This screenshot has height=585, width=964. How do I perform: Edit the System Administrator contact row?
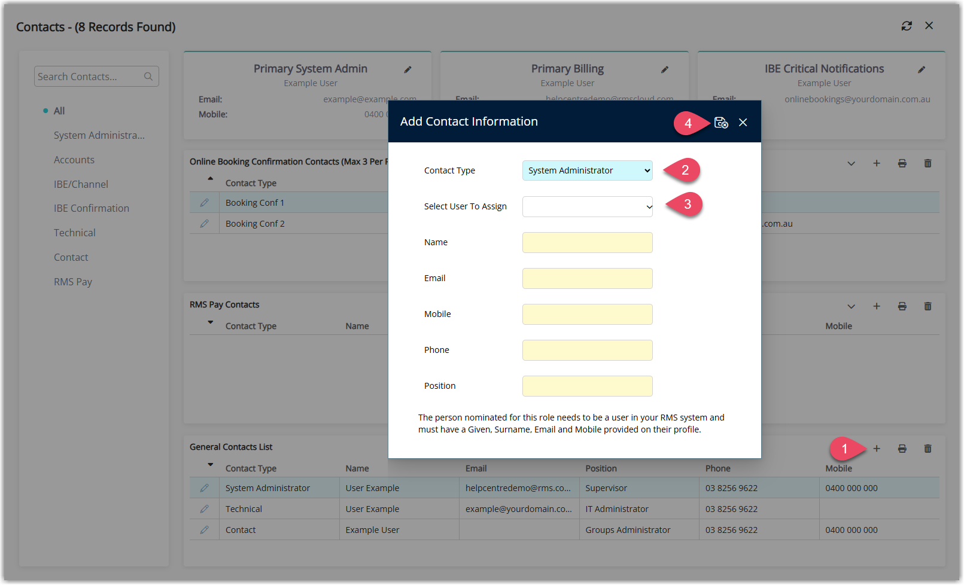[205, 488]
